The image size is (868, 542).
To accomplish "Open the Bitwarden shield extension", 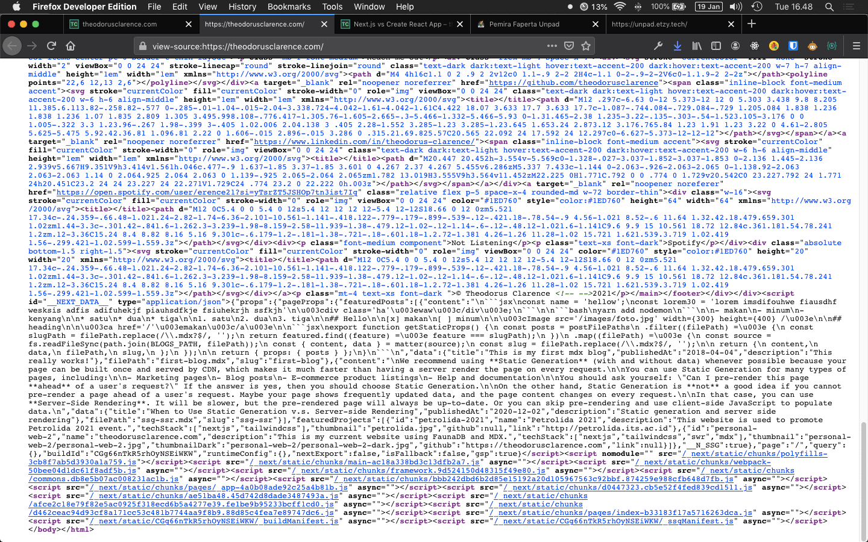I will (793, 46).
